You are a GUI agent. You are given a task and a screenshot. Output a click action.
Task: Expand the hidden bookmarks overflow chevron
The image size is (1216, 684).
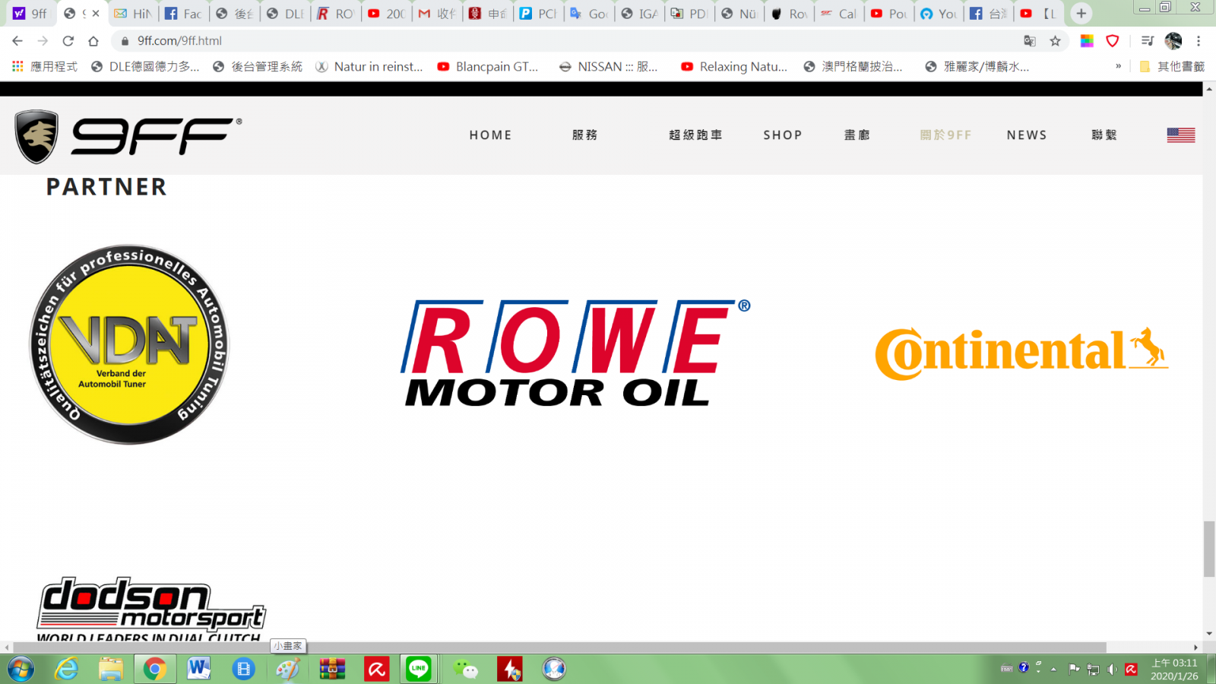click(1118, 67)
